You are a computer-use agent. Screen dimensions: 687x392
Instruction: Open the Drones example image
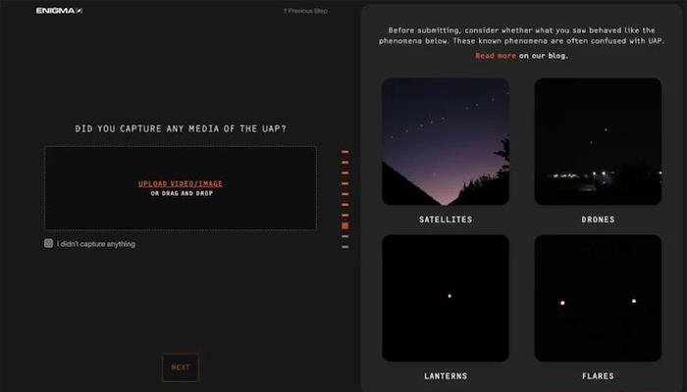(598, 141)
